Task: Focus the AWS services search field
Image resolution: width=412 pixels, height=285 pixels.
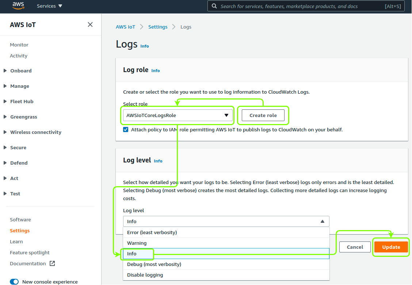Action: 306,6
